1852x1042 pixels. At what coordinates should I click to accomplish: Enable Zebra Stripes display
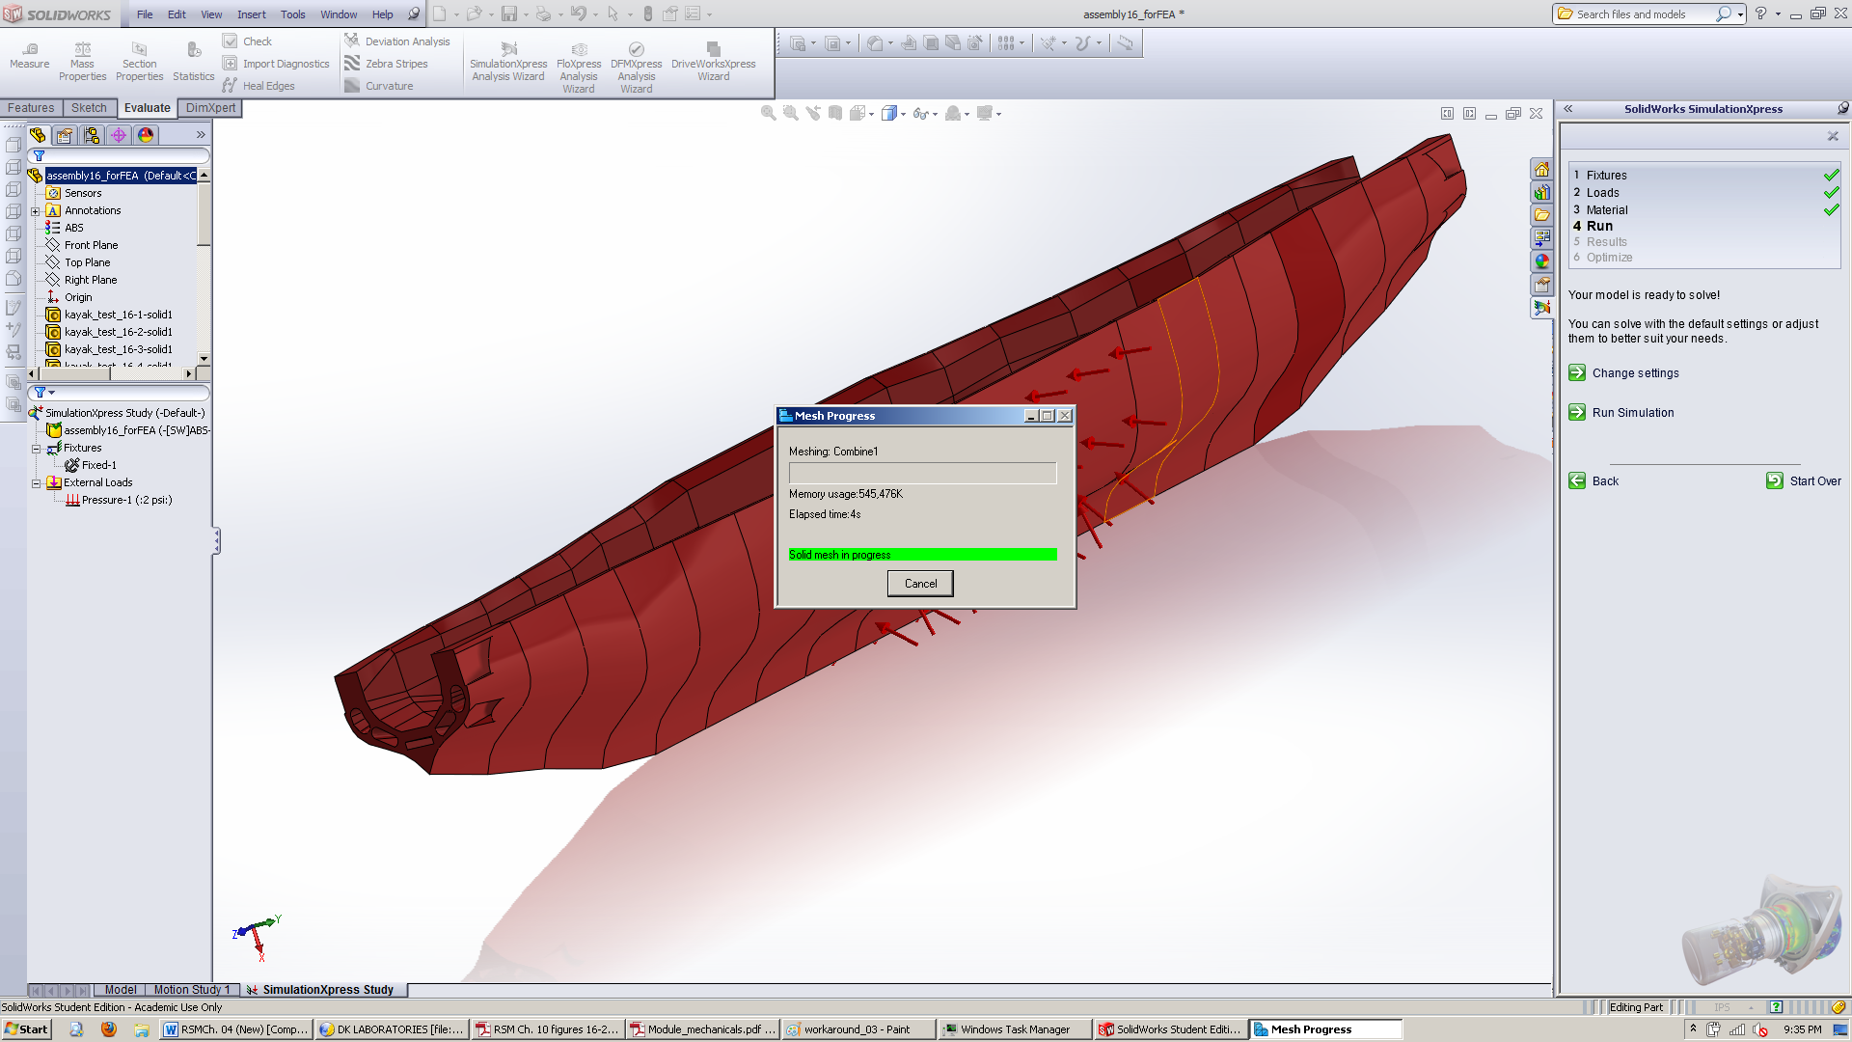386,64
